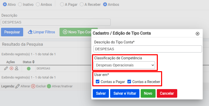This screenshot has height=106, width=209.
Task: Uncheck the Contas a Receber checkbox
Action: [x=129, y=82]
